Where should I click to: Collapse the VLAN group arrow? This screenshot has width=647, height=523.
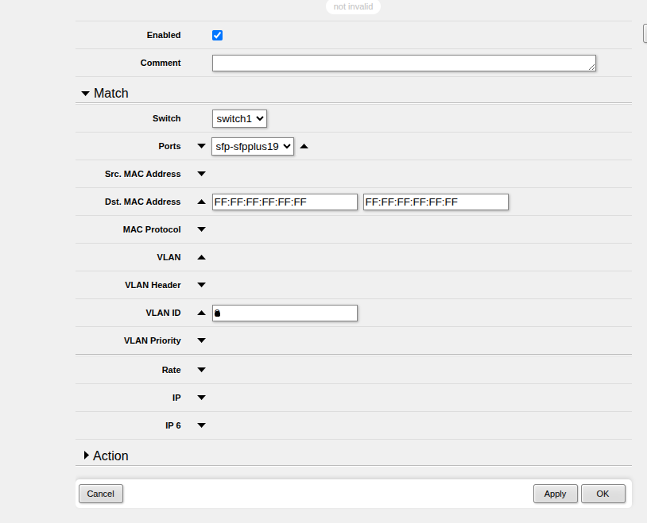click(x=201, y=257)
